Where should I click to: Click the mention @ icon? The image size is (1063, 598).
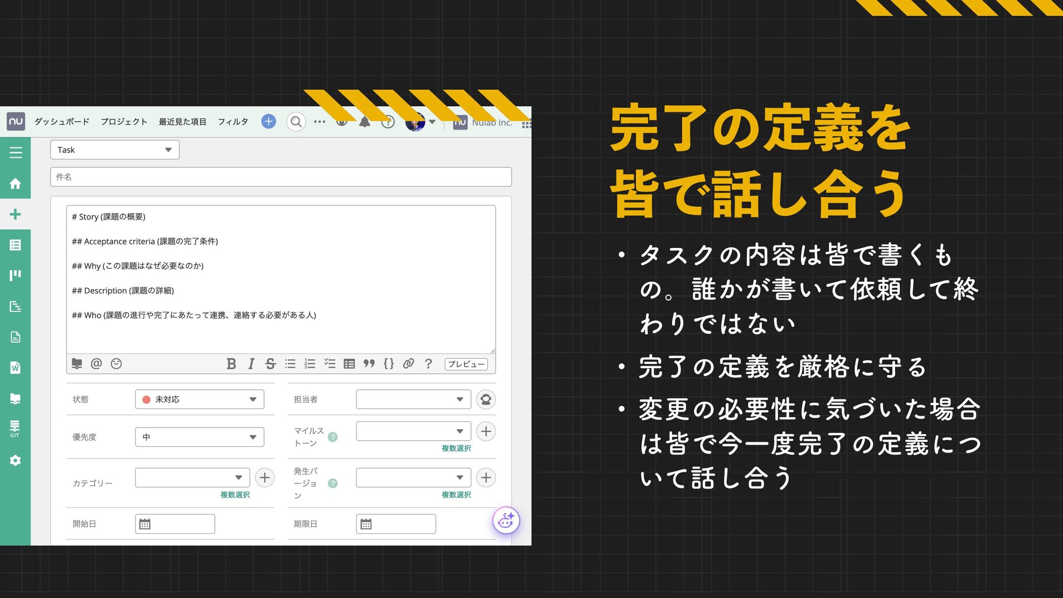click(x=96, y=364)
